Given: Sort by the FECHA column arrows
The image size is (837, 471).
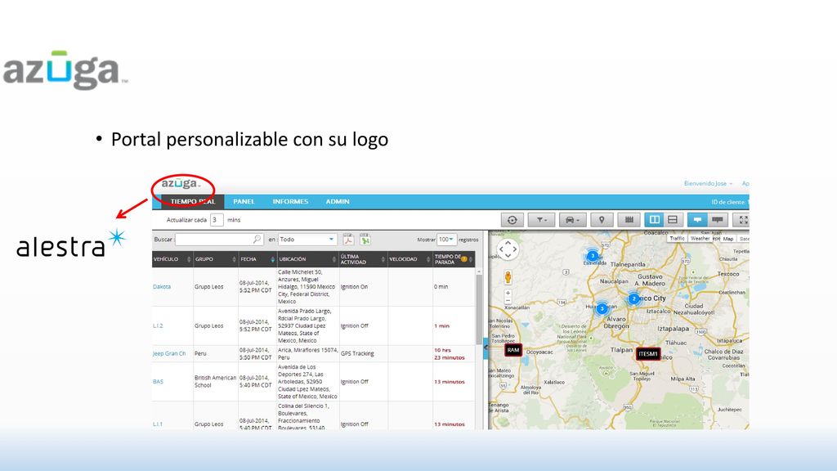Looking at the screenshot, I should pyautogui.click(x=273, y=259).
